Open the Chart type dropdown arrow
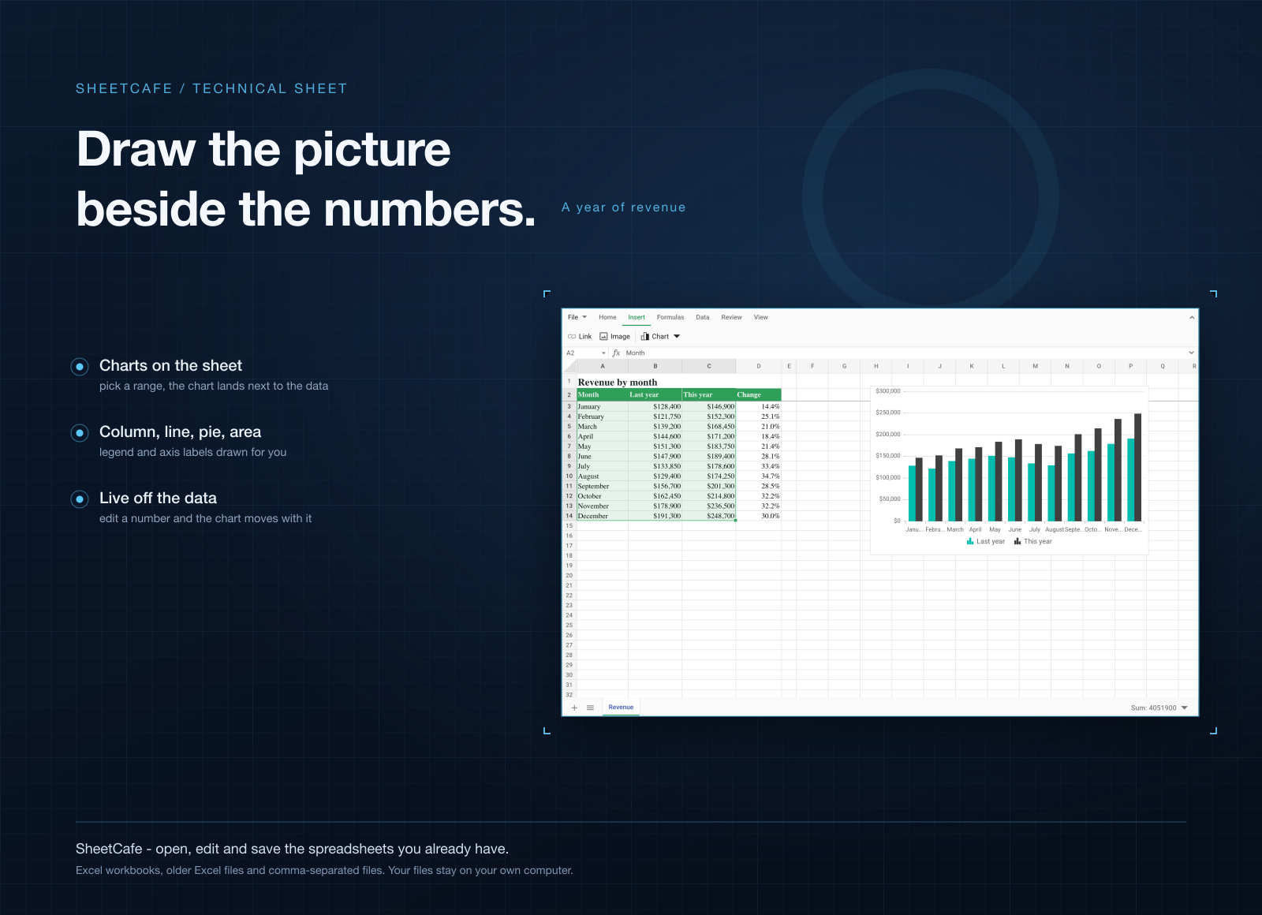The width and height of the screenshot is (1262, 915). click(677, 337)
